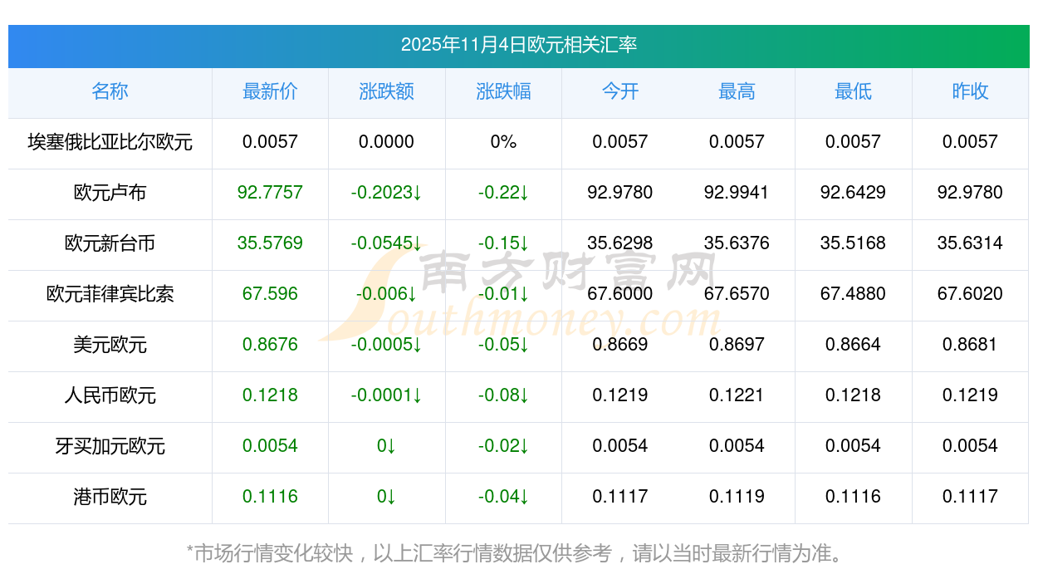This screenshot has width=1038, height=579.
Task: Select the 人民币欧元 row name
Action: (x=110, y=396)
